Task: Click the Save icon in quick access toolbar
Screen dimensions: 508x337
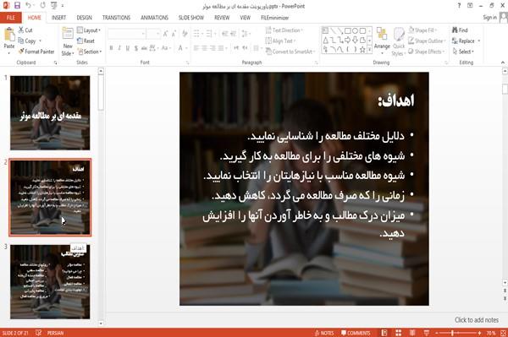Action: [x=17, y=5]
